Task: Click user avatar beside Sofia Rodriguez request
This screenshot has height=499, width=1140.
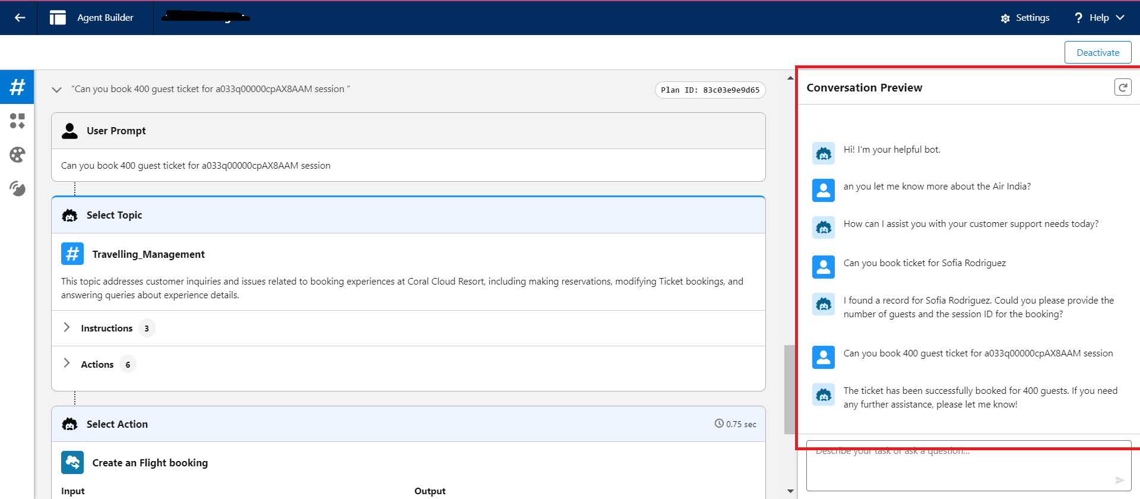Action: click(824, 267)
